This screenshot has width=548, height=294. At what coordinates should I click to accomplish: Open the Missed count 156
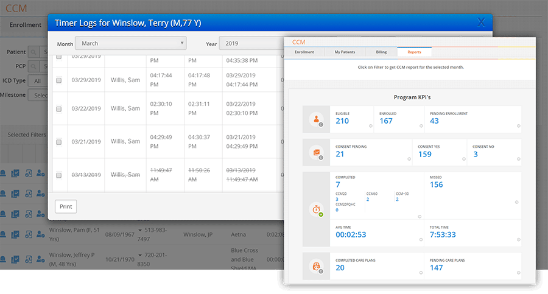tap(436, 184)
